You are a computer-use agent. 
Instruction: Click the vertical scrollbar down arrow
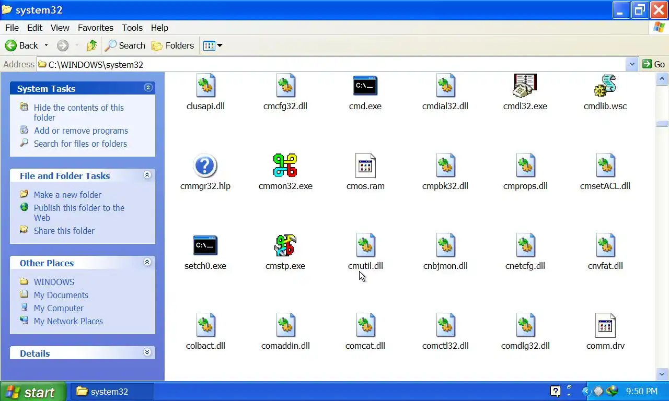(x=662, y=374)
